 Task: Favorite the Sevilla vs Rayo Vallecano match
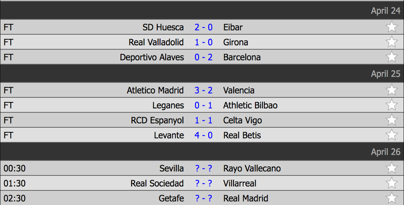391,168
